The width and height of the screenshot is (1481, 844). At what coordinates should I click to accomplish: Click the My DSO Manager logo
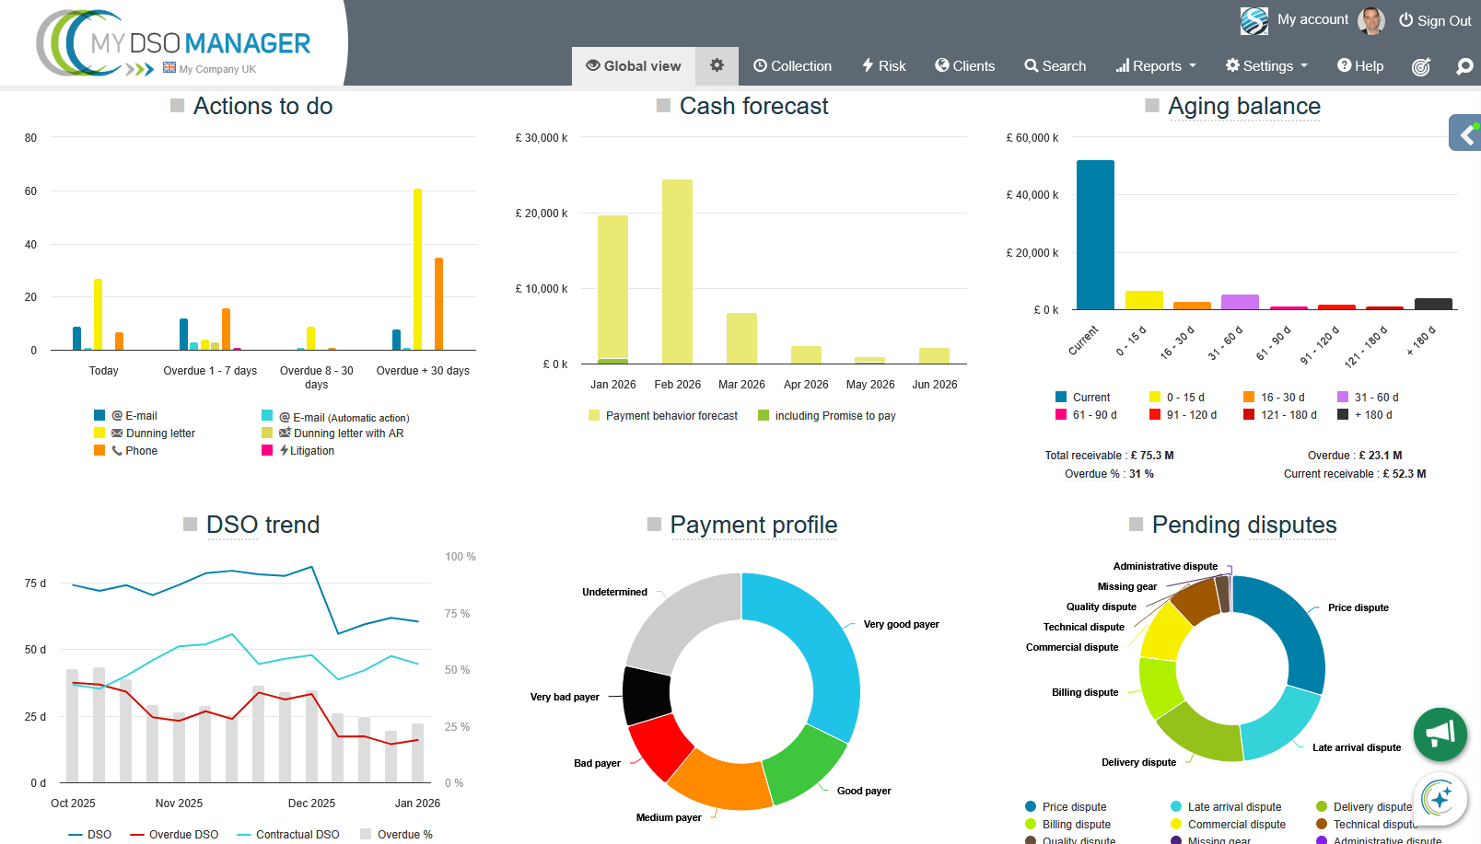click(x=175, y=43)
